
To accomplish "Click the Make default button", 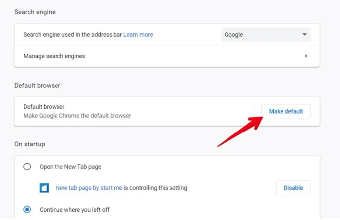I will 286,111.
